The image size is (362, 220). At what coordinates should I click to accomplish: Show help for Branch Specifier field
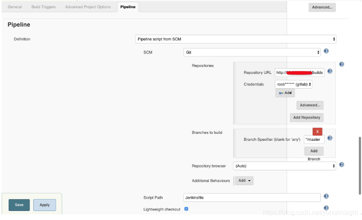(x=330, y=138)
